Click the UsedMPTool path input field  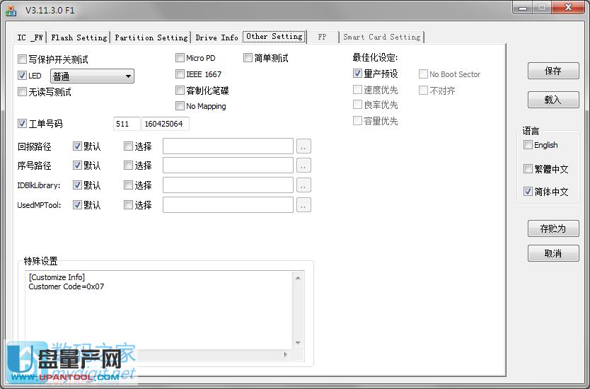pos(228,205)
